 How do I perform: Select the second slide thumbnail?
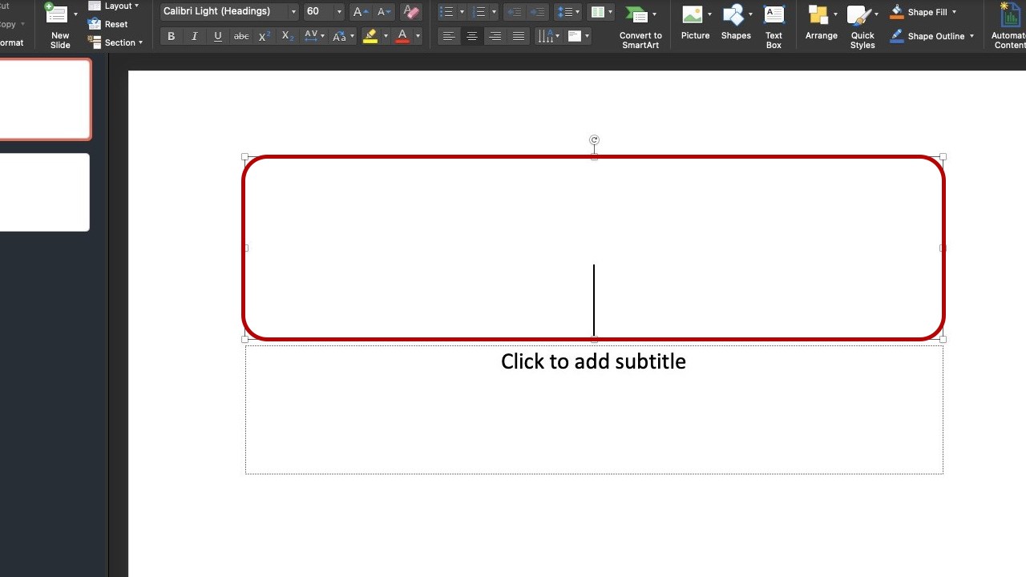coord(44,192)
